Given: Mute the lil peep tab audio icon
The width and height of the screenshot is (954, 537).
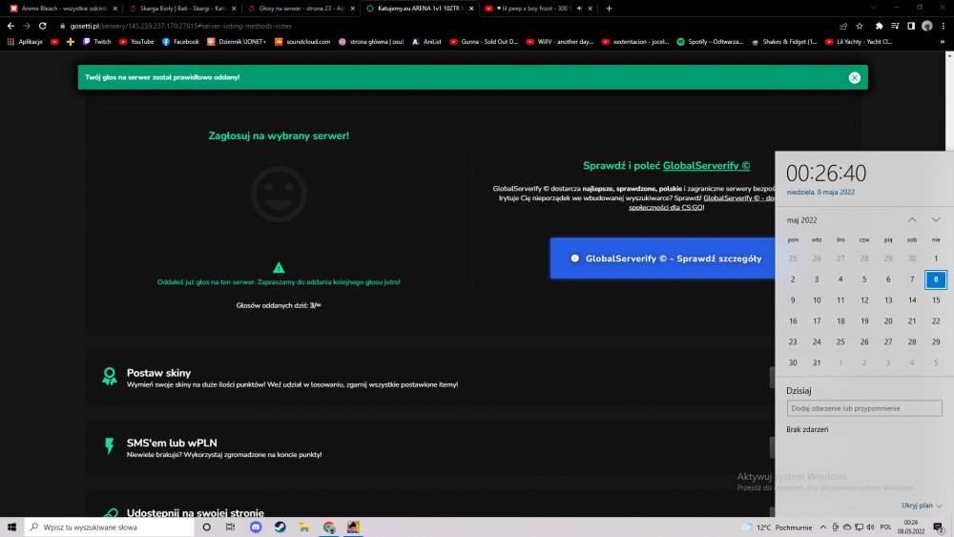Looking at the screenshot, I should (x=579, y=9).
